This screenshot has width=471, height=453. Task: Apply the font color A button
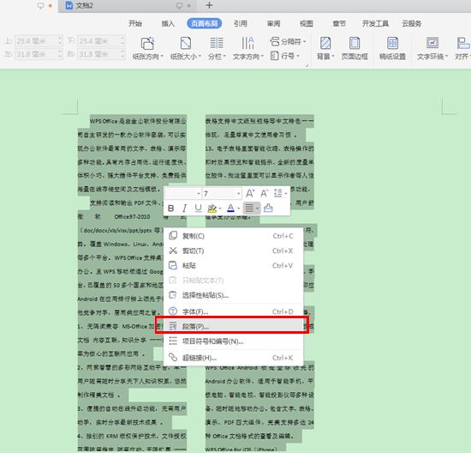(230, 208)
